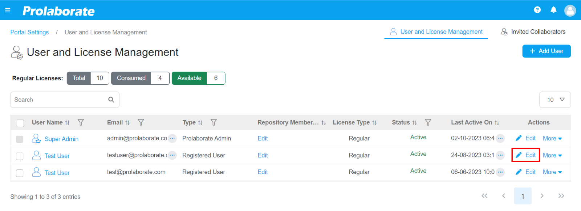Select page 1 in pagination
Viewport: 581px width, 211px height.
point(523,196)
